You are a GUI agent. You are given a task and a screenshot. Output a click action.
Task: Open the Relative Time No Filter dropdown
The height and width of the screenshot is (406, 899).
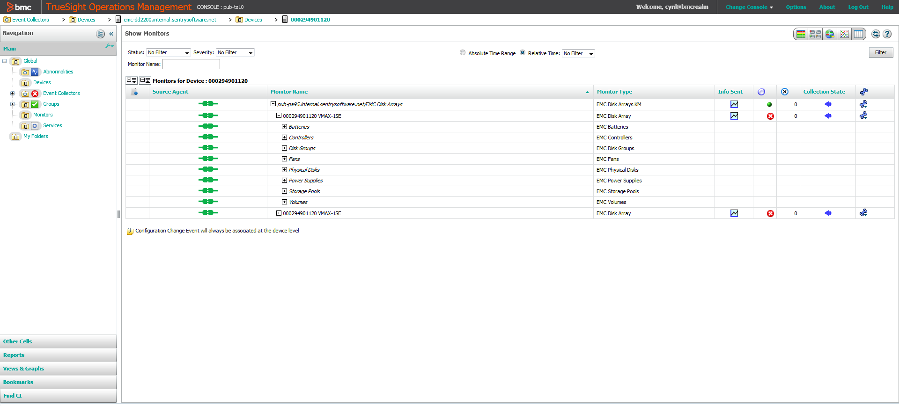578,54
